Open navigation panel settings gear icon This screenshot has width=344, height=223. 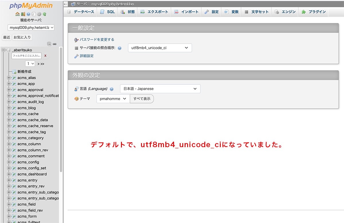(x=39, y=14)
